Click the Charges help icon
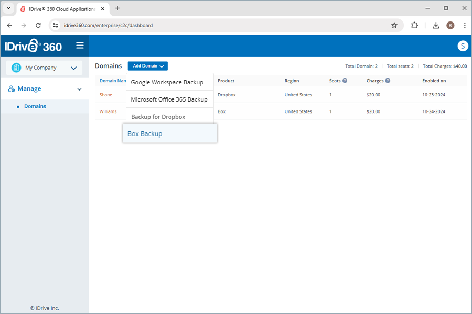The height and width of the screenshot is (314, 472). coord(387,81)
